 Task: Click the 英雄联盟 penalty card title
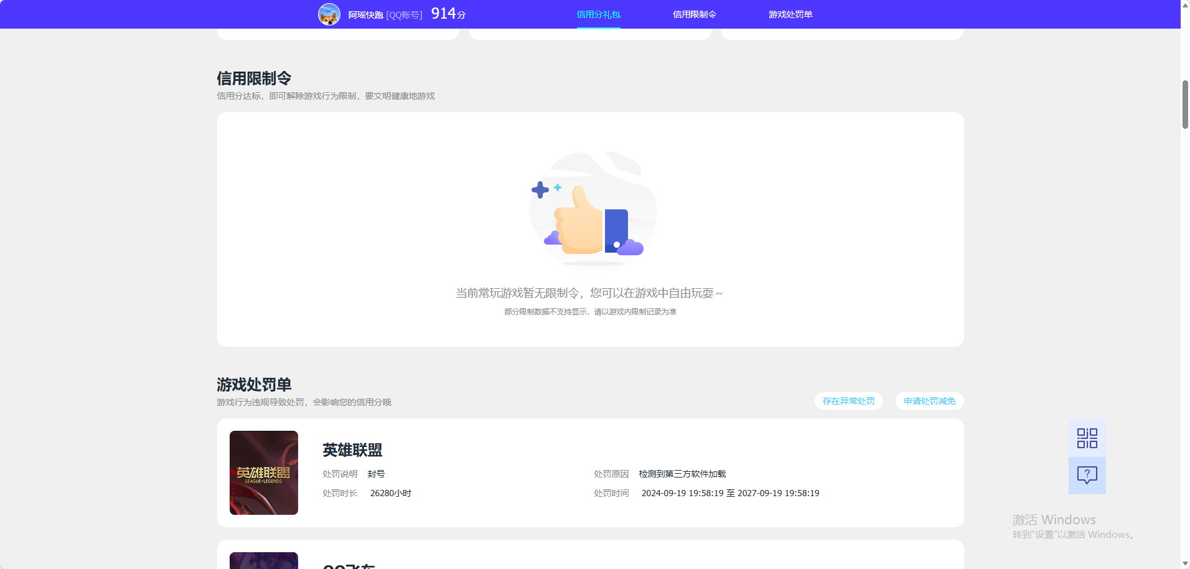(x=352, y=450)
